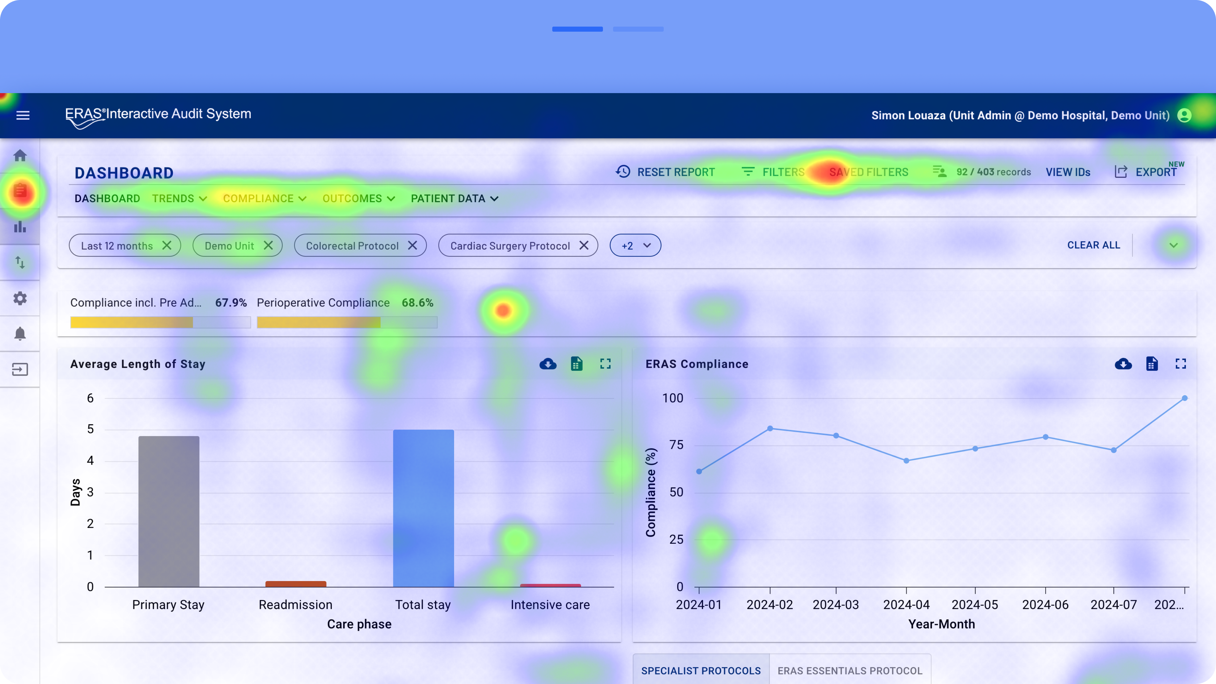1216x684 pixels.
Task: Open the notifications bell in the sidebar
Action: click(20, 334)
